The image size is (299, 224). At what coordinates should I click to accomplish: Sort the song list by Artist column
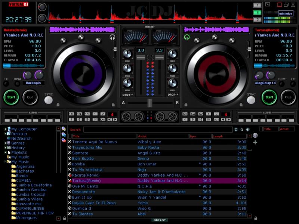pyautogui.click(x=163, y=136)
